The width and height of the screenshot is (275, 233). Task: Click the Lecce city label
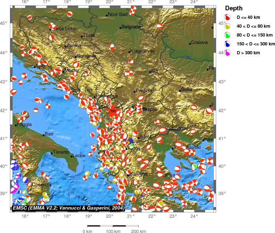tap(79, 156)
